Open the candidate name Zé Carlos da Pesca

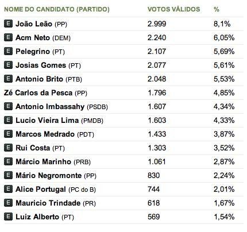[38, 92]
